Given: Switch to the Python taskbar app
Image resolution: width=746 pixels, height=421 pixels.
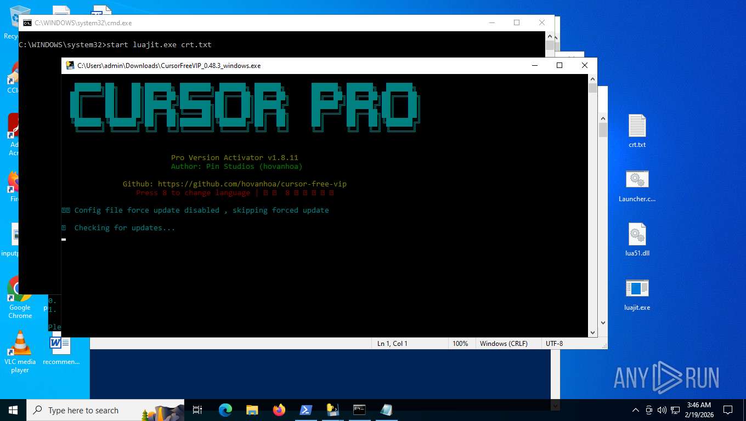Looking at the screenshot, I should [x=332, y=410].
